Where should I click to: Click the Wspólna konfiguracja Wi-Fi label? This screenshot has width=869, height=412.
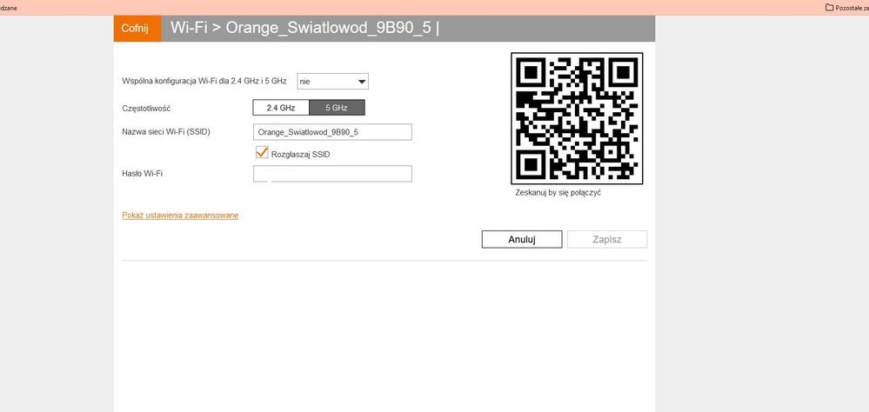(204, 81)
